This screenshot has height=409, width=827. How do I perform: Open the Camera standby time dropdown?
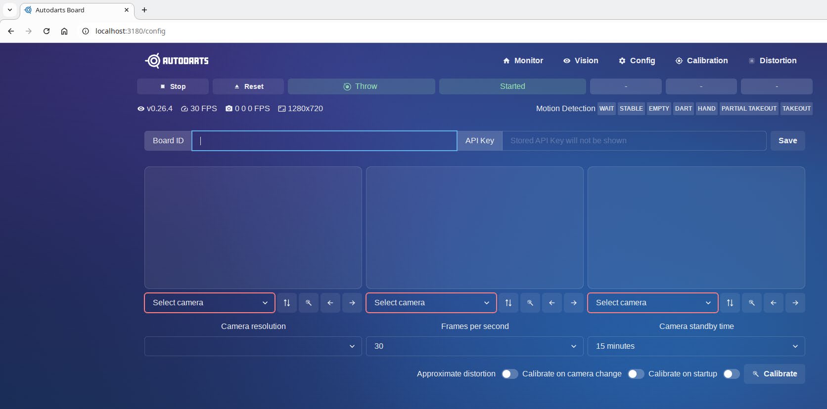[x=696, y=346]
